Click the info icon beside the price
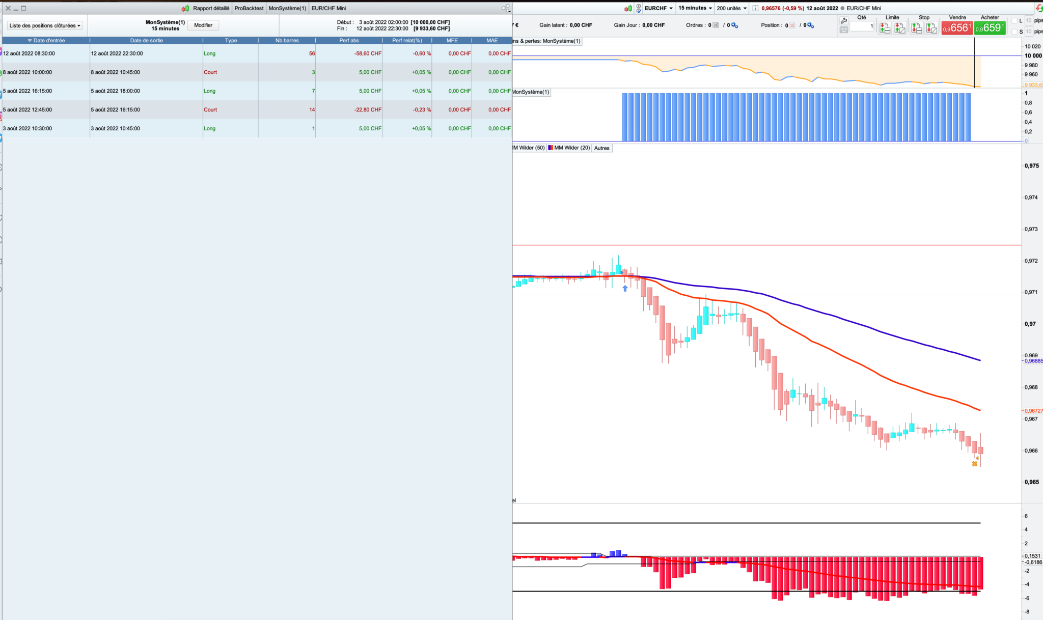This screenshot has width=1043, height=620. [755, 8]
